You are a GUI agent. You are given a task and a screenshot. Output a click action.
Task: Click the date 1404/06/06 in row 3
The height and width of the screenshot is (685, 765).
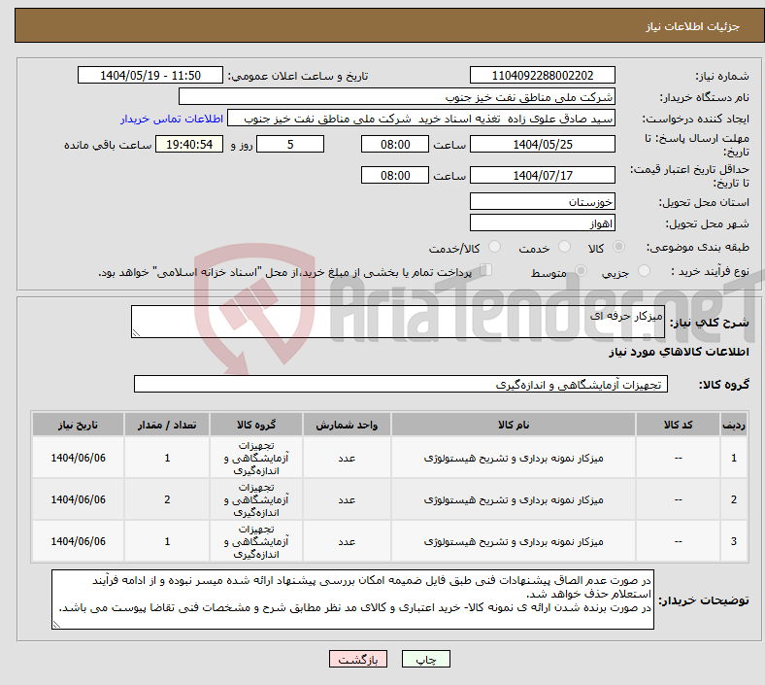tap(78, 541)
